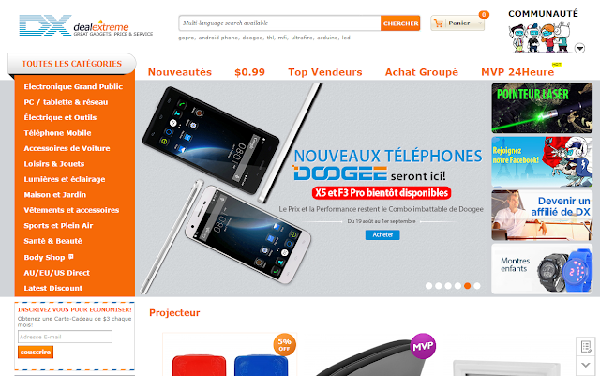Viewport: 600px width, 376px height.
Task: Click the purple MVP badge
Action: (423, 346)
